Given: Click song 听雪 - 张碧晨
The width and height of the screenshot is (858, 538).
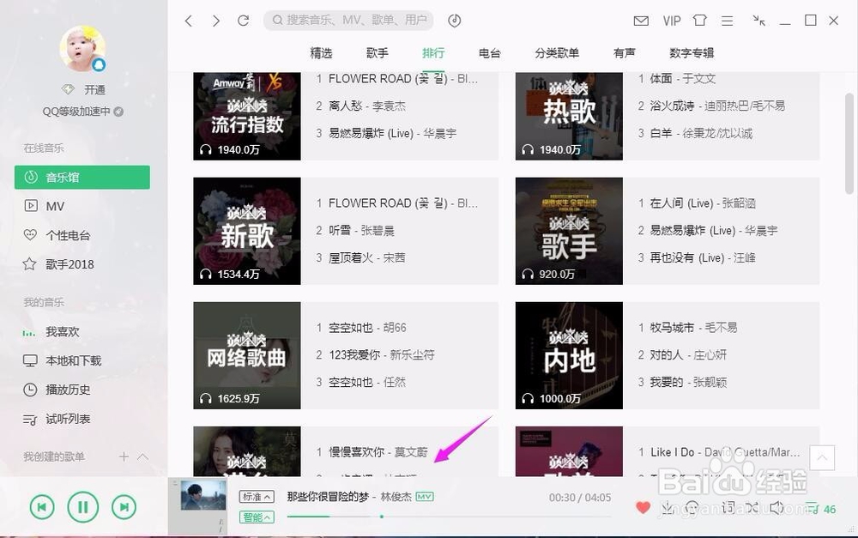Looking at the screenshot, I should click(361, 231).
